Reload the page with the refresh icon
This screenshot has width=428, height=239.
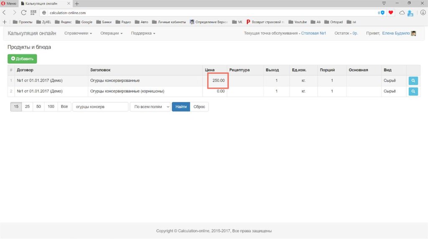[x=23, y=12]
